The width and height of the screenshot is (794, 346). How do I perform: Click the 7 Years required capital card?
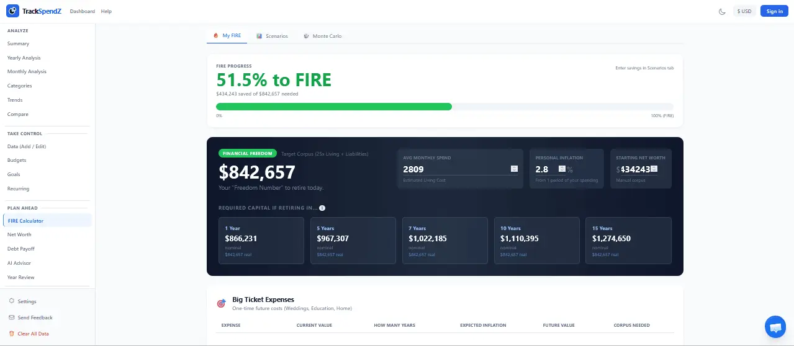tap(445, 241)
